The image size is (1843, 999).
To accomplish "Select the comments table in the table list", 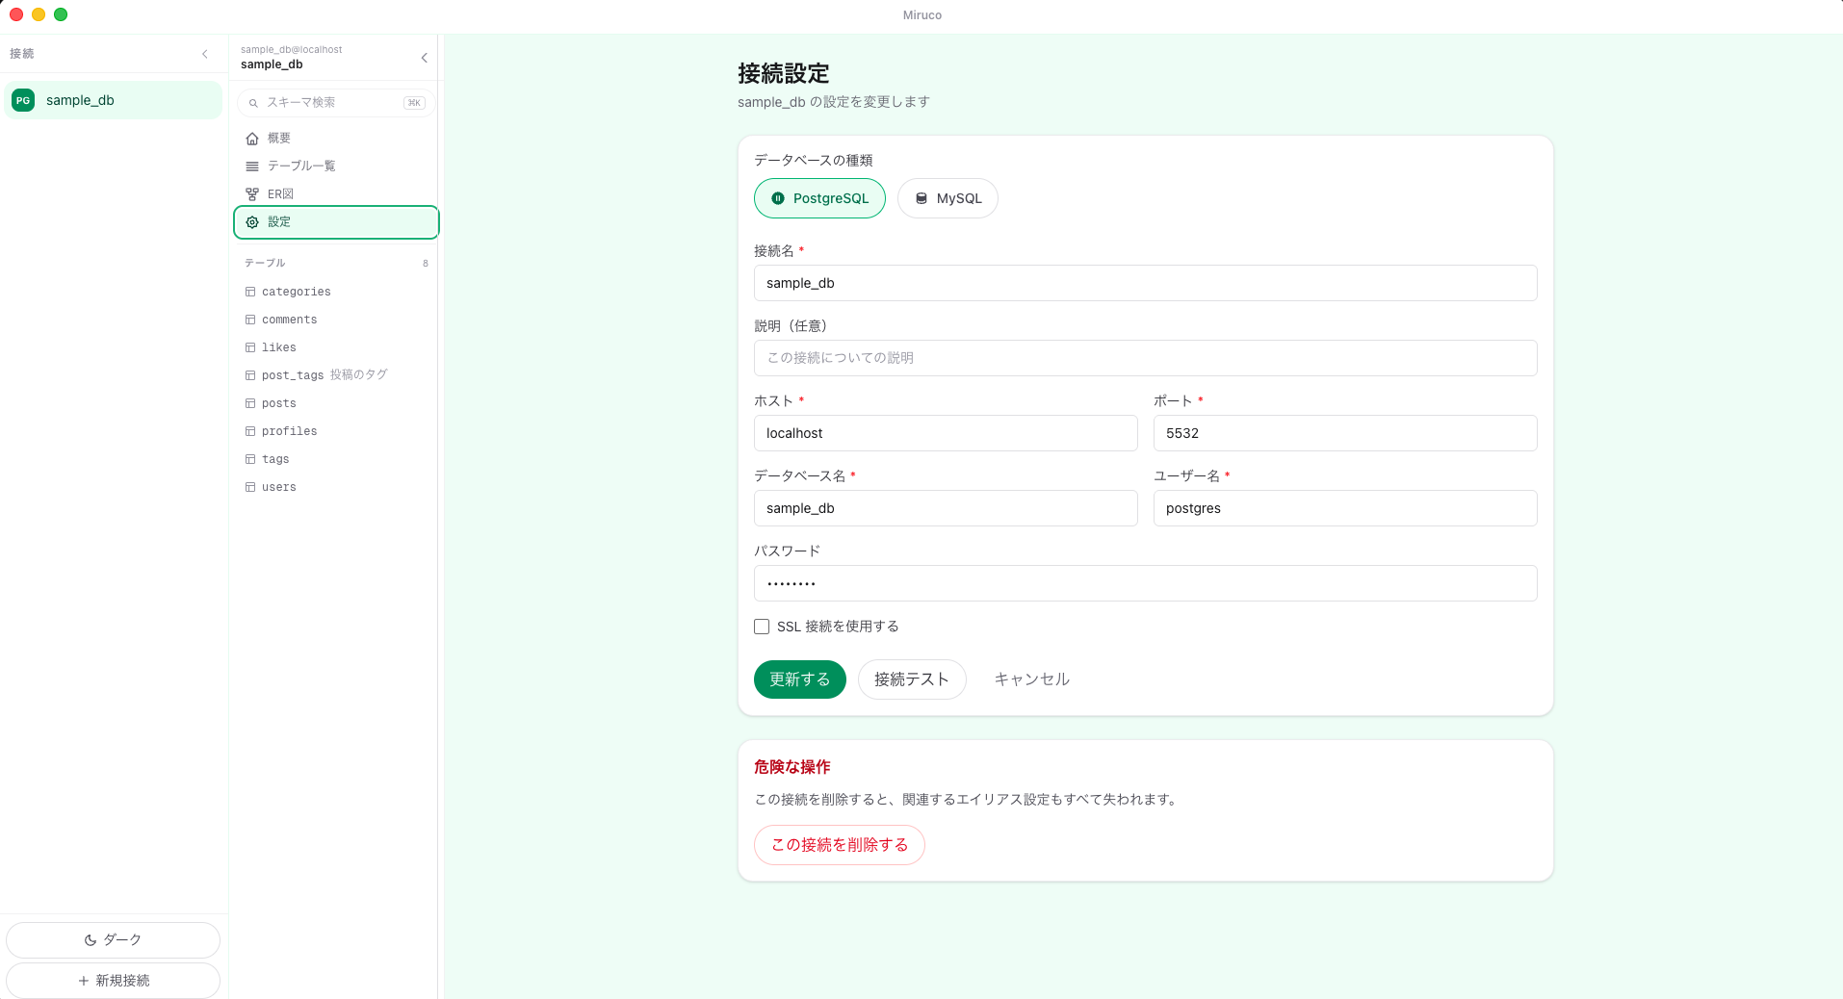I will (x=289, y=319).
